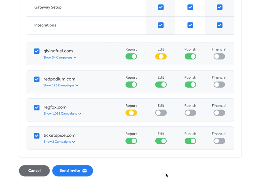Expand Show 3 Campaigns under ticketspice.com

pos(59,142)
